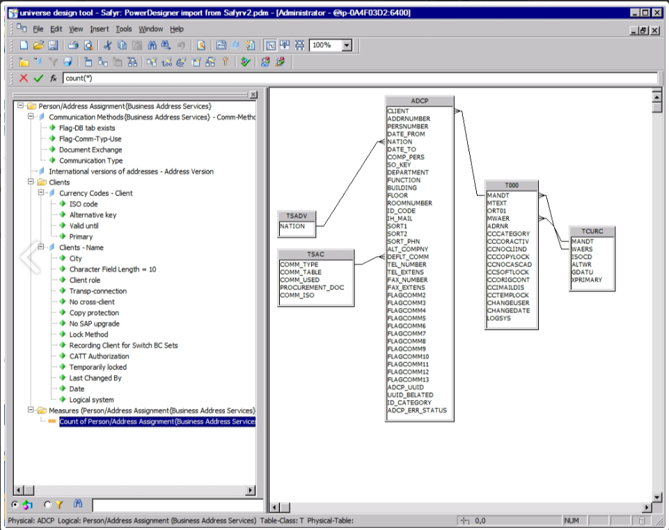669x530 pixels.
Task: Collapse Currency Codes - Client class node
Action: click(42, 193)
